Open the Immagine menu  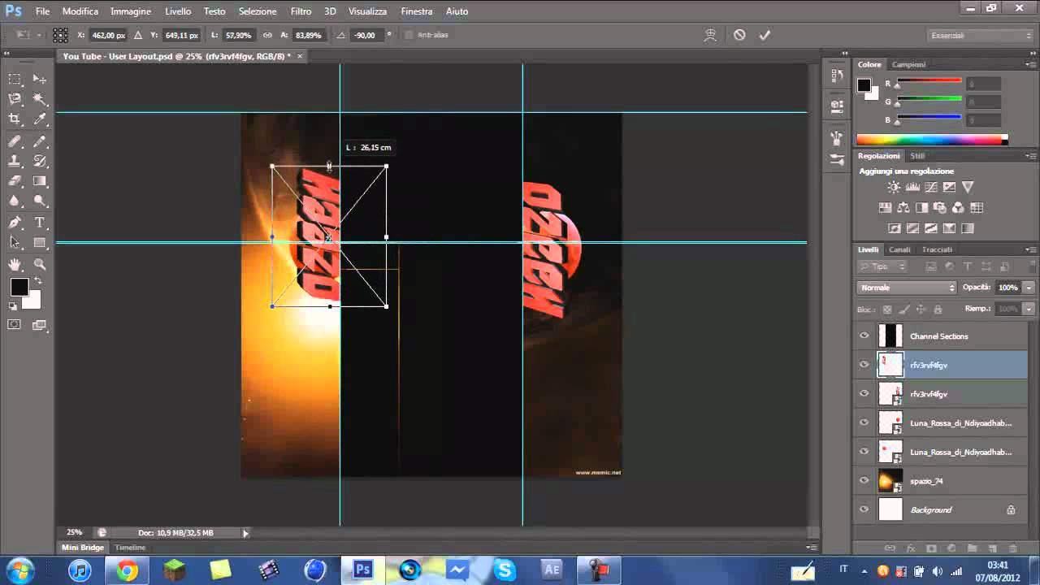(x=130, y=11)
